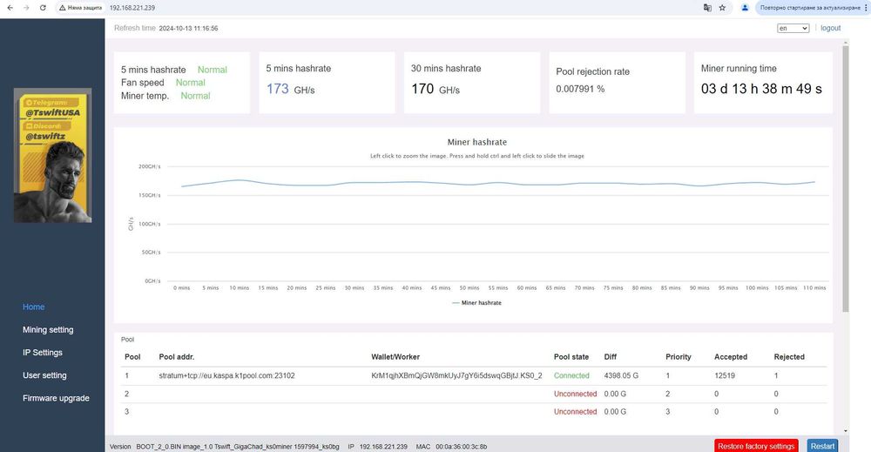Click the scrollbar up arrow

coord(846,42)
